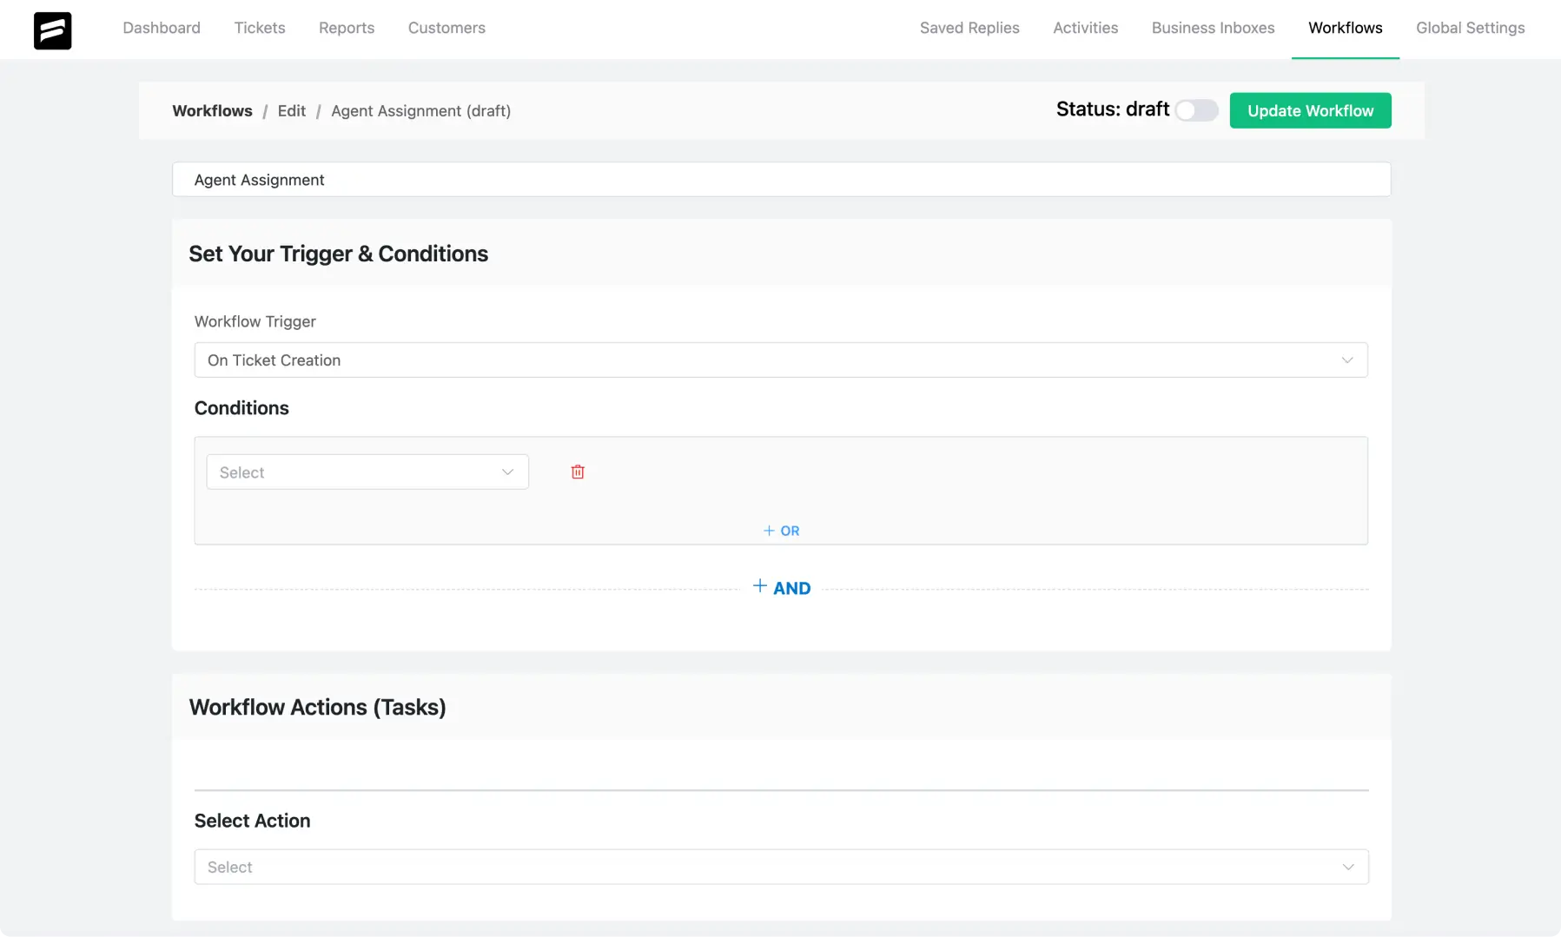The image size is (1561, 937).
Task: Open the condition Select dropdown
Action: click(367, 472)
